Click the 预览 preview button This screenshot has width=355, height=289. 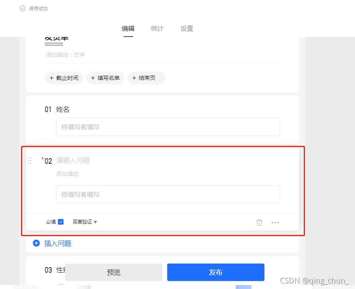pos(114,272)
